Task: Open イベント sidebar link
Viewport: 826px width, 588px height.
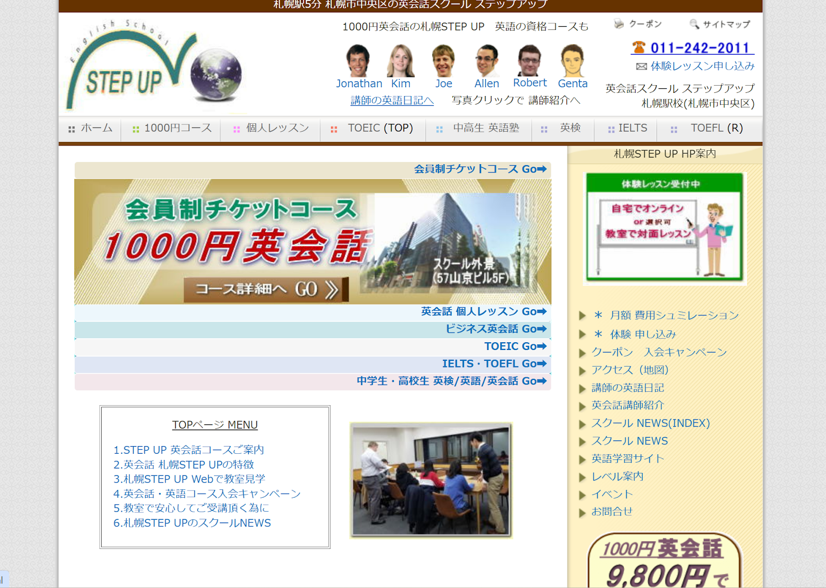Action: (612, 494)
